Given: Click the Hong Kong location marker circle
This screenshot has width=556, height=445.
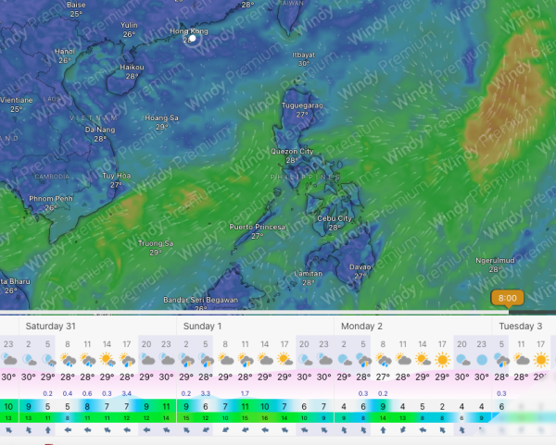Looking at the screenshot, I should pos(193,40).
